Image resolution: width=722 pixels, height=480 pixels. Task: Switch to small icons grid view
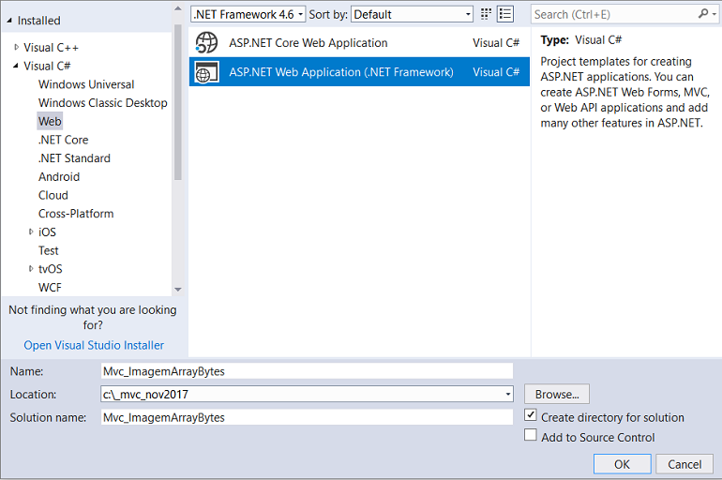[486, 14]
